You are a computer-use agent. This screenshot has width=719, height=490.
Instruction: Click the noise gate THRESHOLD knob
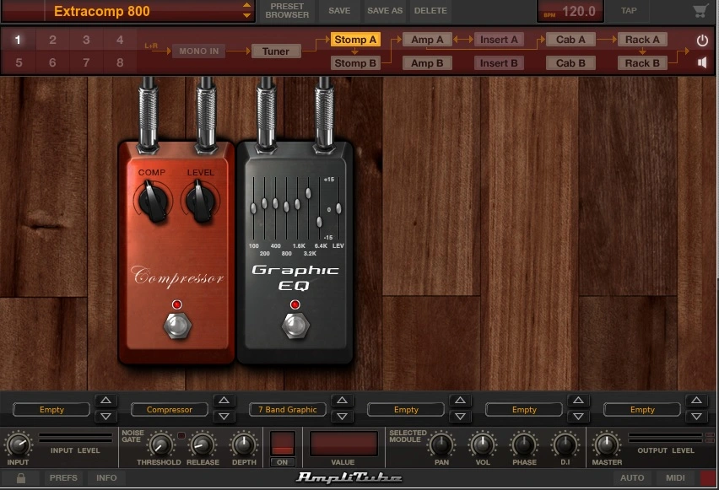[x=157, y=444]
